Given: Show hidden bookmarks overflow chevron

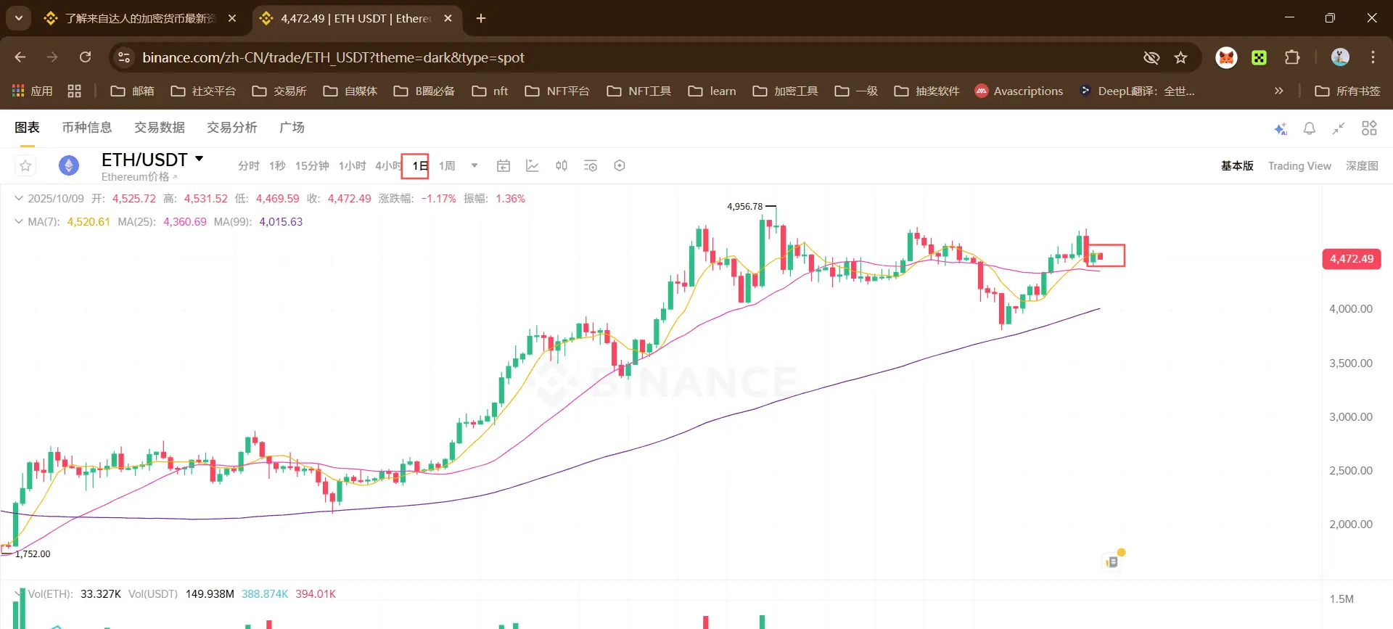Looking at the screenshot, I should (x=1278, y=91).
